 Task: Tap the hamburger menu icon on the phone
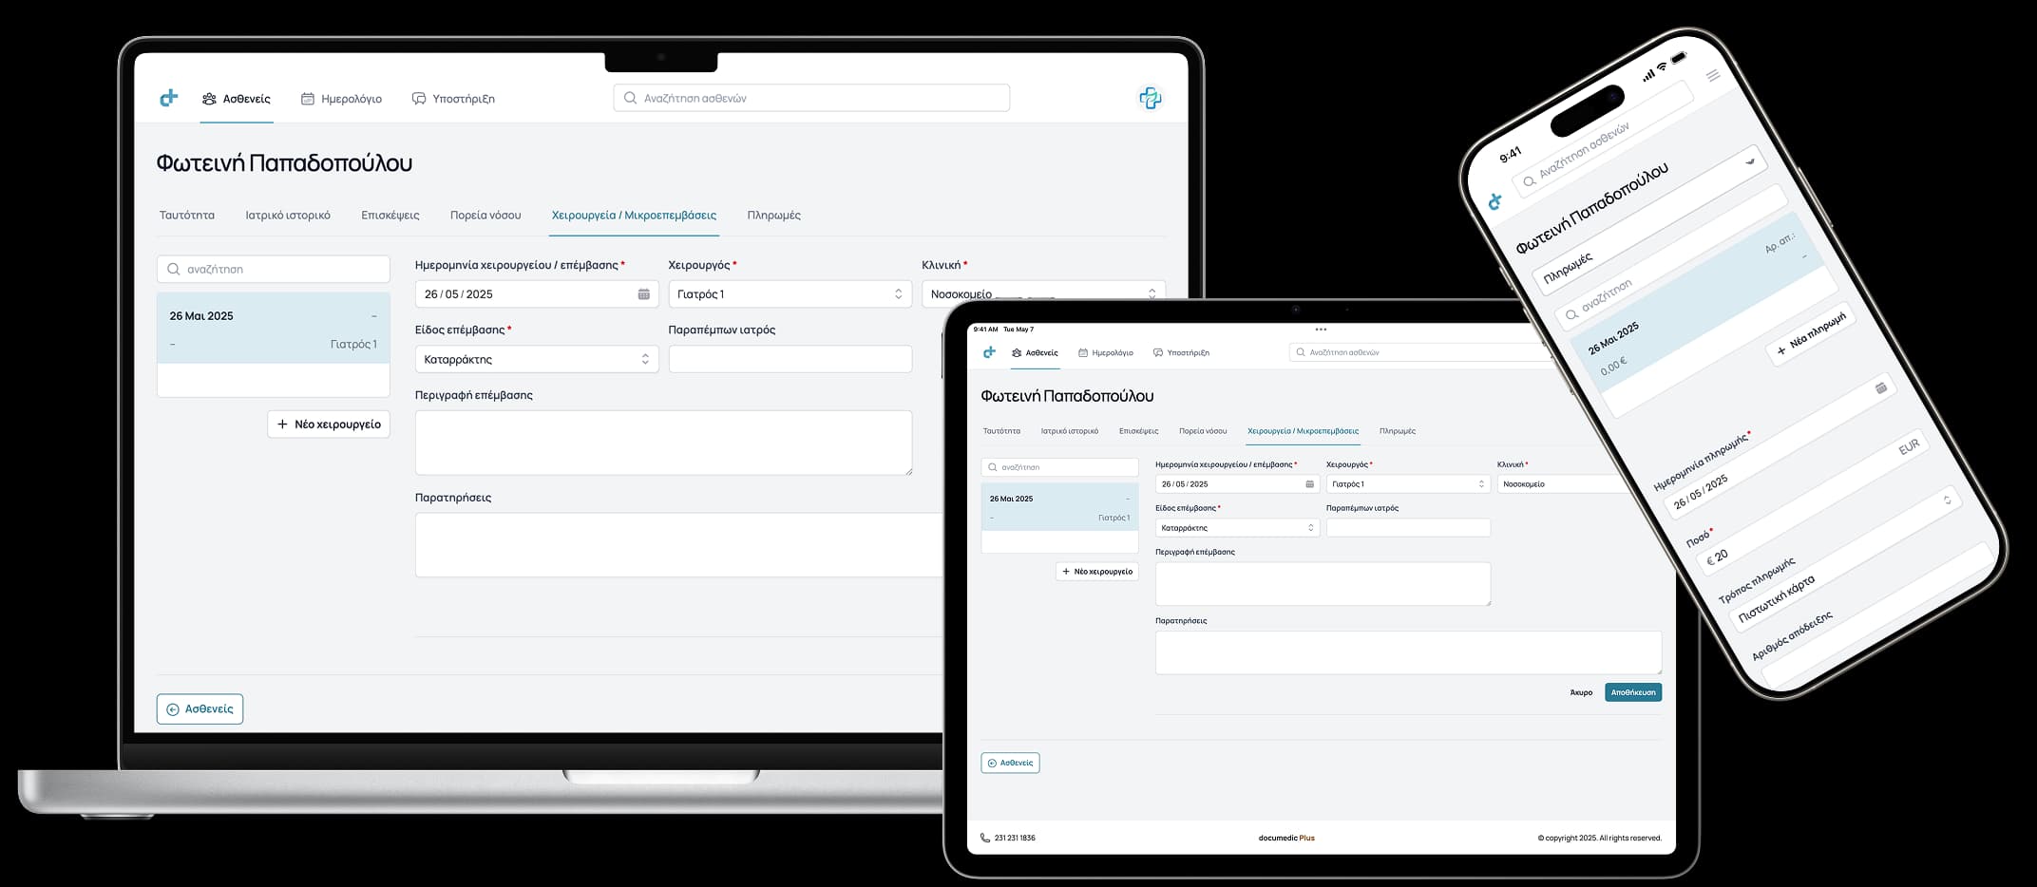click(x=1713, y=75)
